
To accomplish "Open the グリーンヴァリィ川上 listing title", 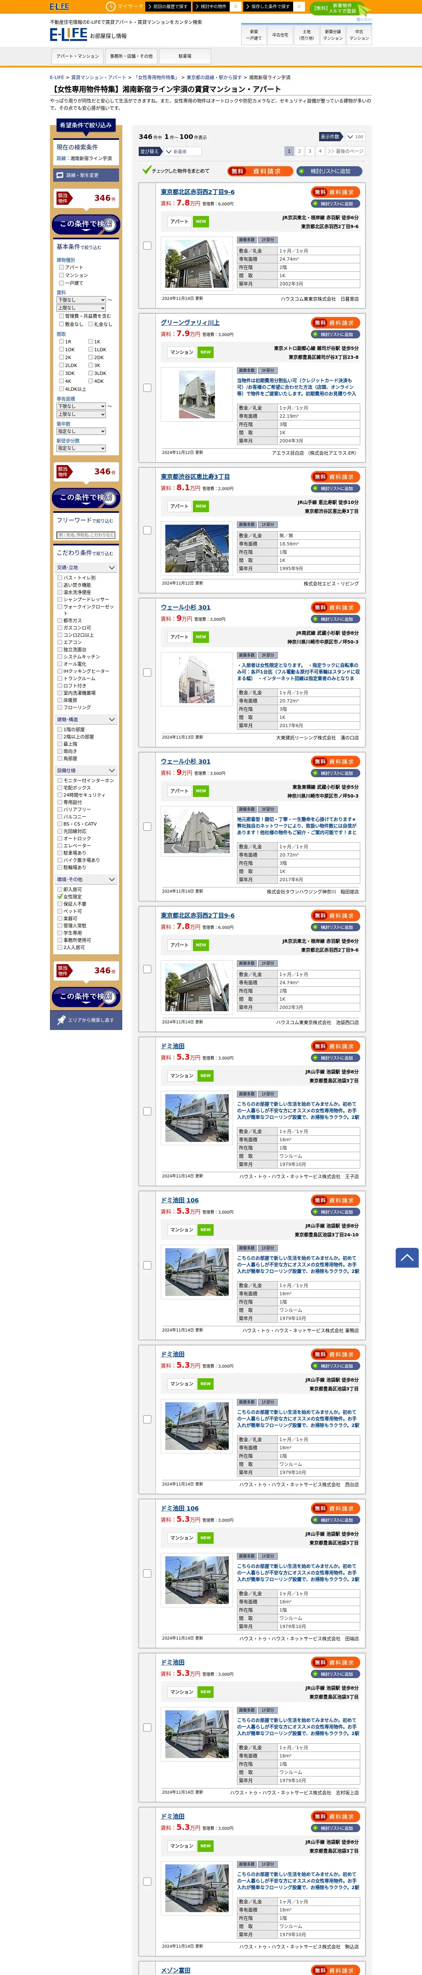I will point(190,323).
